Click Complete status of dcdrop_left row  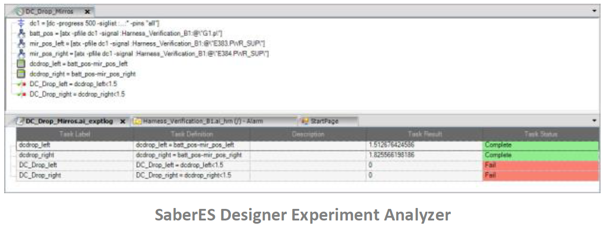coord(541,145)
